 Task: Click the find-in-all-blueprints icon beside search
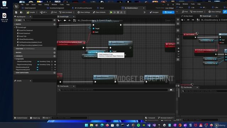pyautogui.click(x=171, y=90)
